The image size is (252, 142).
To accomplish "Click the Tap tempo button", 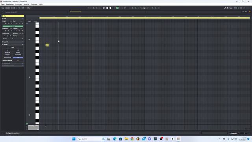I will tap(3, 8).
